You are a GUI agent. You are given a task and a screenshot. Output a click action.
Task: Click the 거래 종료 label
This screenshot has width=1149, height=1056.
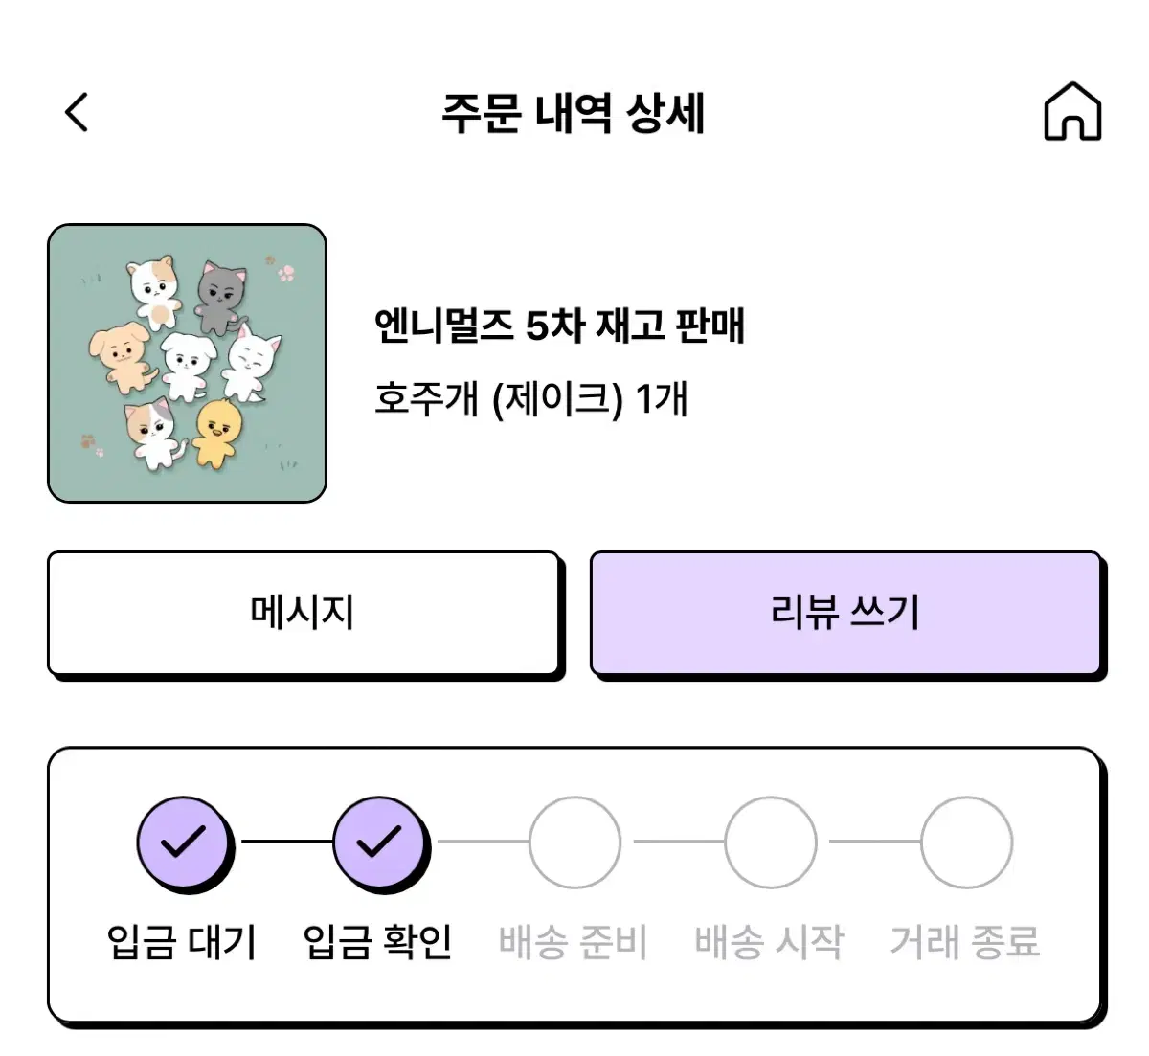point(965,942)
